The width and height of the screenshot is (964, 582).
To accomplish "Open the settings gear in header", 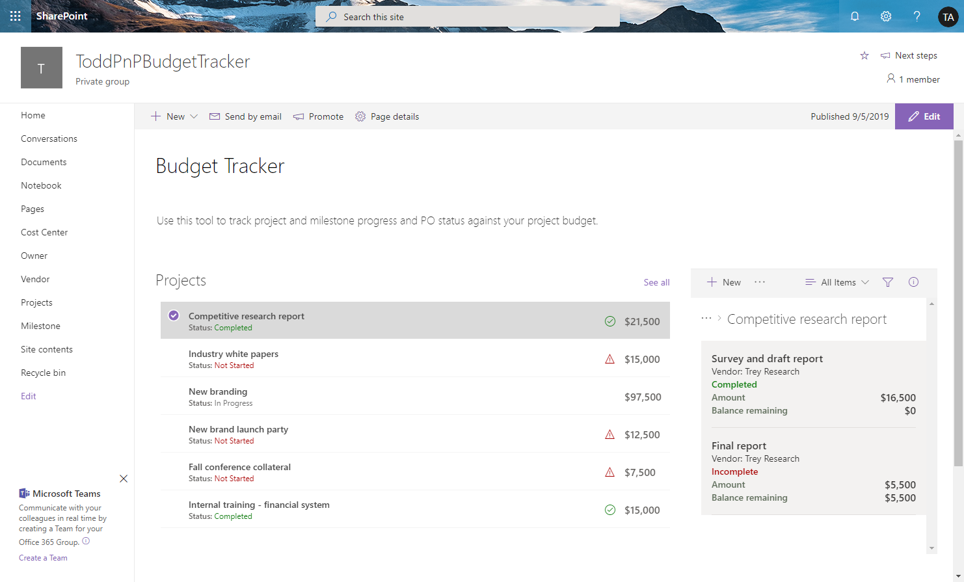I will (x=886, y=16).
